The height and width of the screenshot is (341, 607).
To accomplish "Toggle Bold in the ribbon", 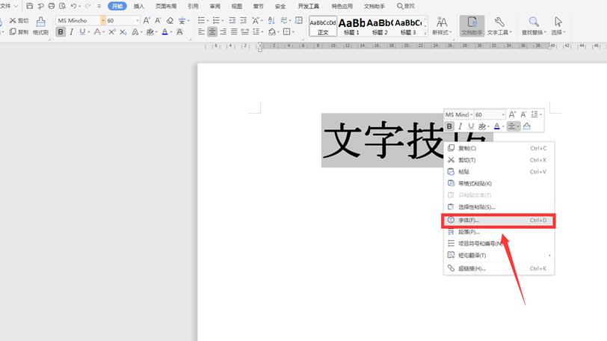I will pos(61,31).
